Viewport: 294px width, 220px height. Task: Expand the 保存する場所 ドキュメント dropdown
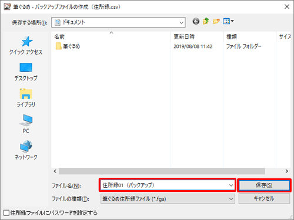118,22
